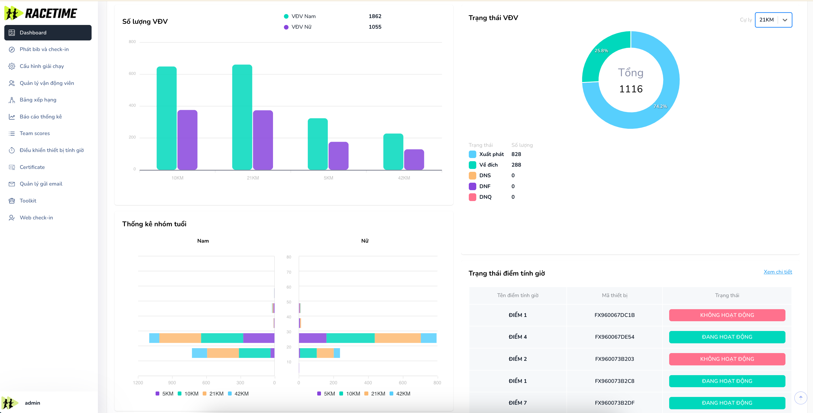Click the compass icon for Phát bib và check-in
The width and height of the screenshot is (813, 413).
(12, 50)
